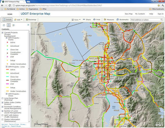The height and width of the screenshot is (128, 165).
Task: Enable AADT with History layer
Action: coord(3,115)
